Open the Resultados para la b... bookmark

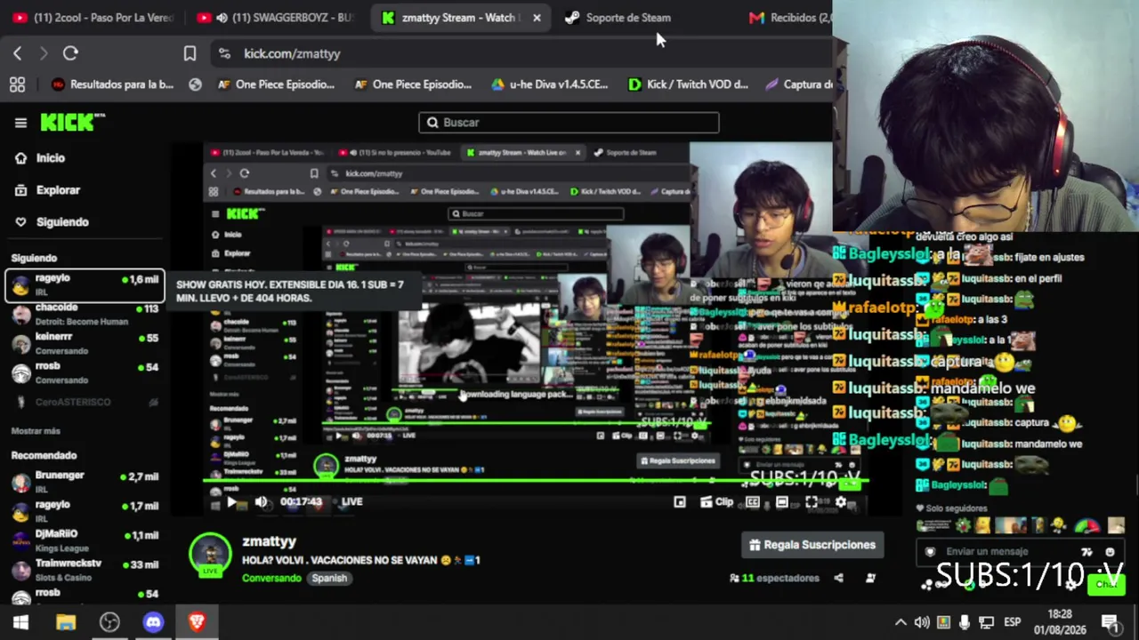coord(112,84)
